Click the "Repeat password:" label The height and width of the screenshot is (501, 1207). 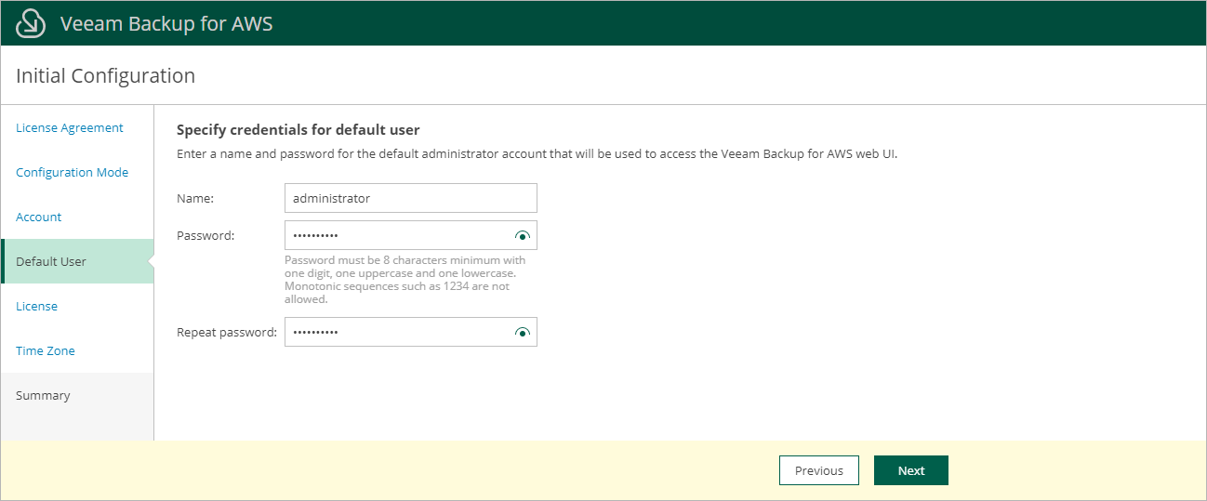pos(227,333)
